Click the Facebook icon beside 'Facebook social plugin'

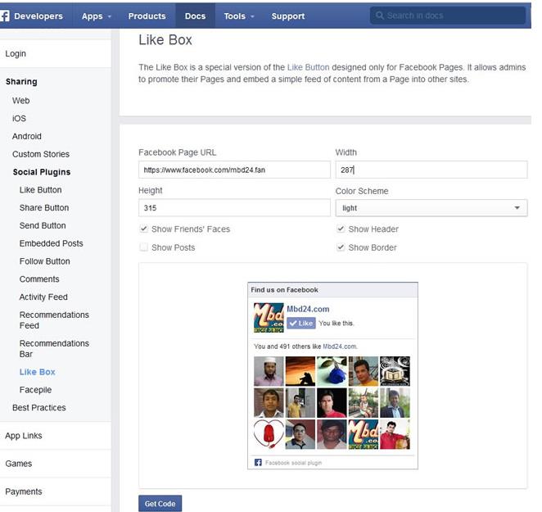pos(258,463)
